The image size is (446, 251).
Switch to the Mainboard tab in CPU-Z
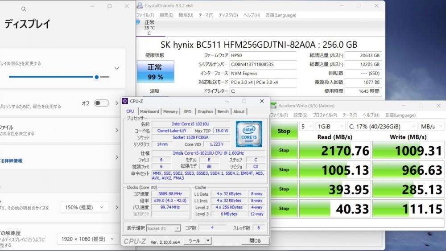tap(149, 111)
